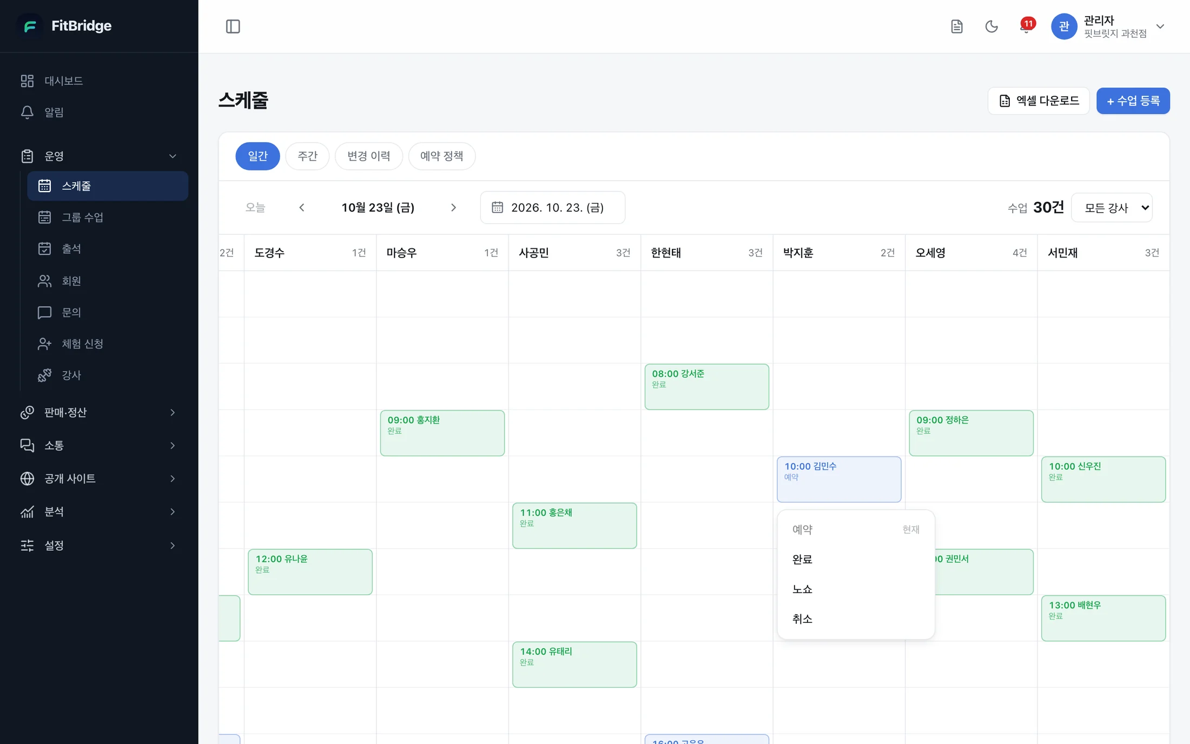
Task: Expand the 소통 section
Action: pyautogui.click(x=99, y=445)
